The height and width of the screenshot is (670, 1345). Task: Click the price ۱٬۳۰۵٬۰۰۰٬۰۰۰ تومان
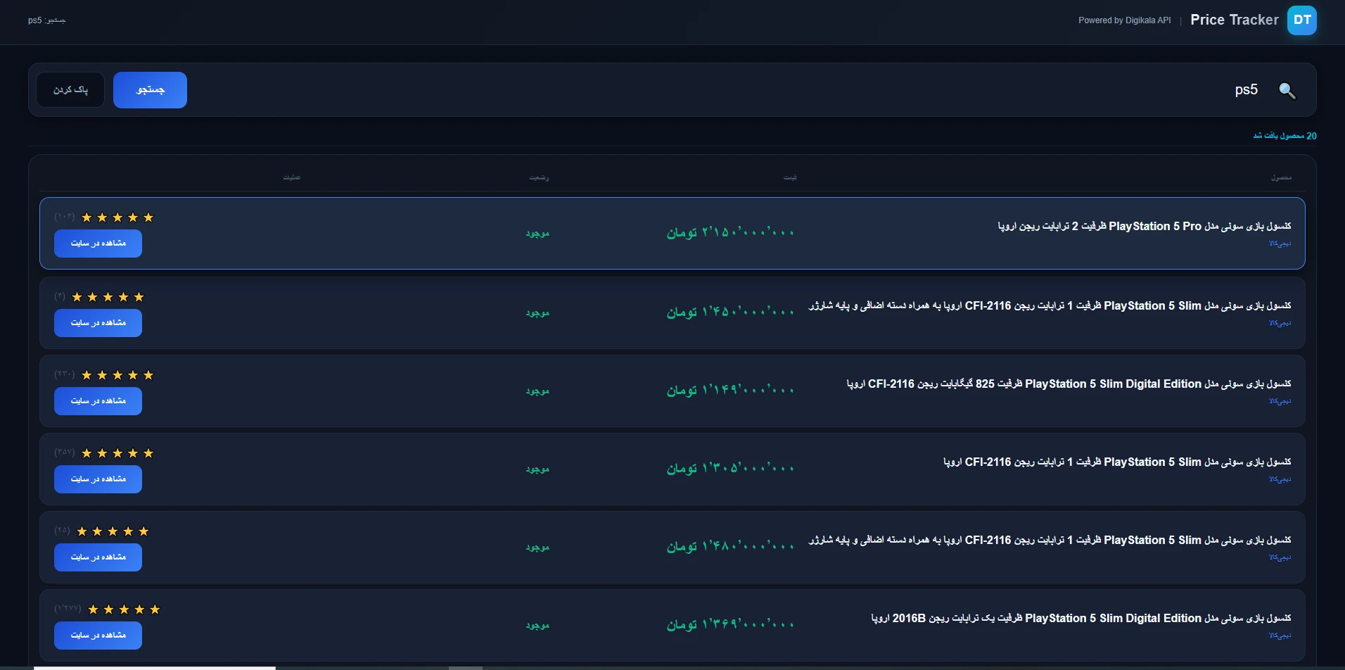click(730, 469)
